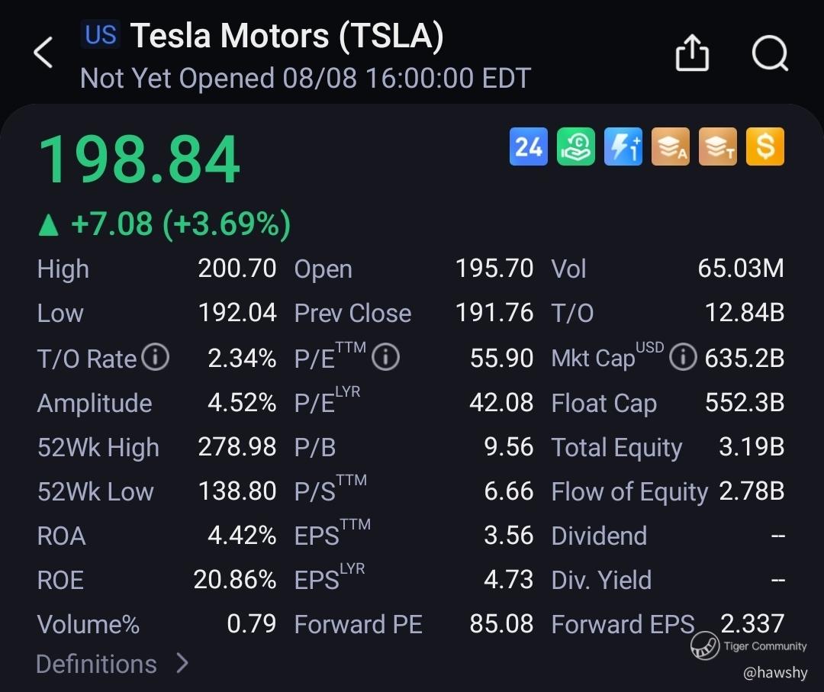
Task: Tap the search magnifier icon
Action: 769,54
